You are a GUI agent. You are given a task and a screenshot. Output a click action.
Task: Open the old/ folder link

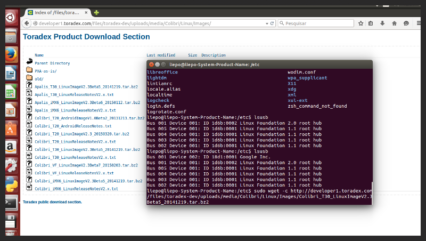(x=39, y=79)
